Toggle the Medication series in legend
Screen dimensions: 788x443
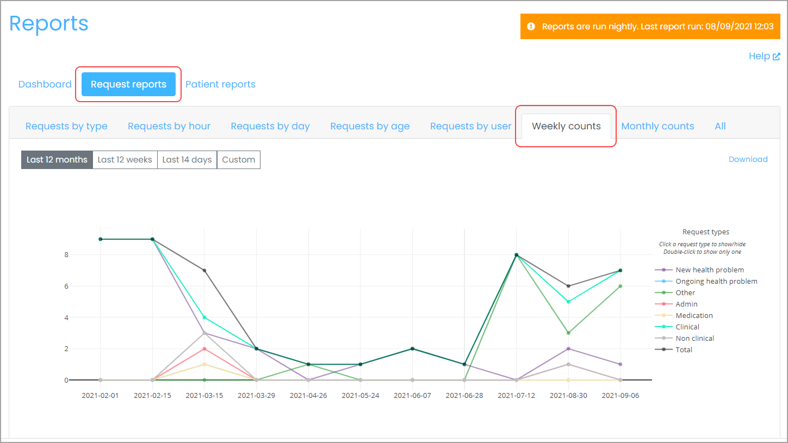click(684, 315)
